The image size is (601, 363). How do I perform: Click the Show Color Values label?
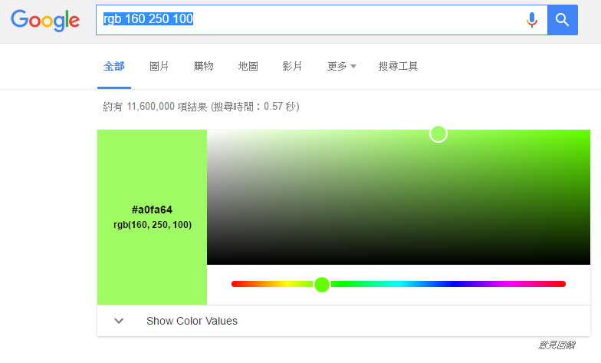(x=192, y=321)
